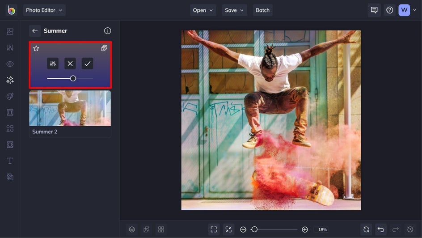Open the Overlays sidebar icon

tap(10, 144)
